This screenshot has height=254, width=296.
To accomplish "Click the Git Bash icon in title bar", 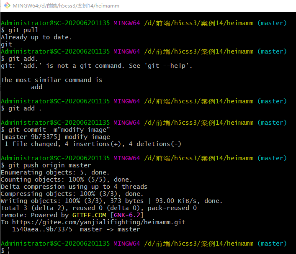I will [x=7, y=5].
